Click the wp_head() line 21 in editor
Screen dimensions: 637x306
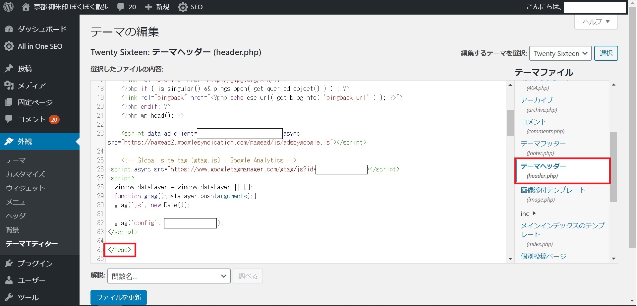point(152,115)
